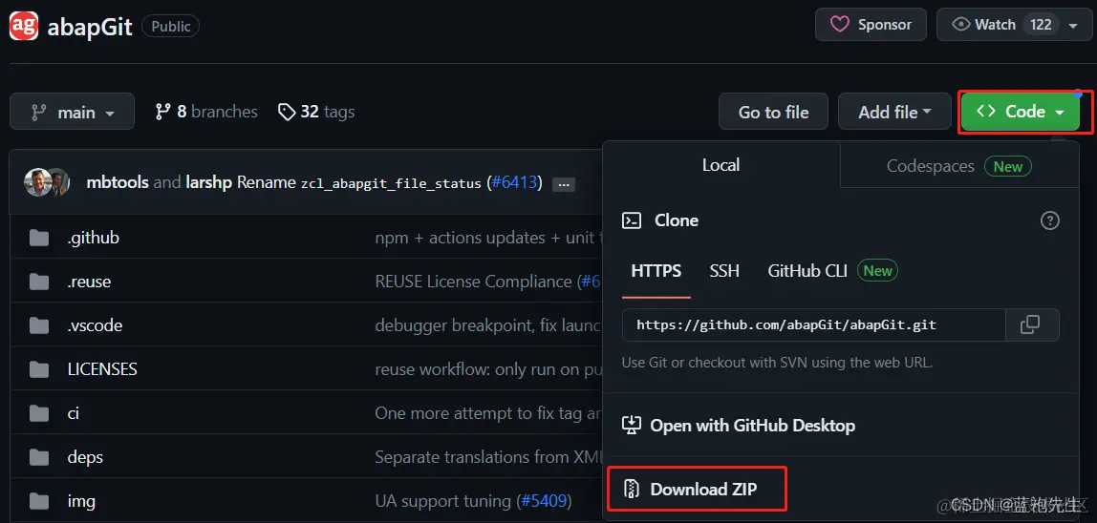This screenshot has height=523, width=1097.
Task: Open 'One more attempt to fix tag' commit message
Action: click(x=487, y=413)
